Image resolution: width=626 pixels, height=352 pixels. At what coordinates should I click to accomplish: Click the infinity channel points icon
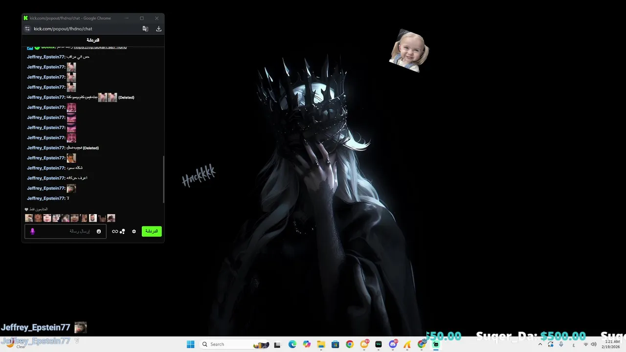[115, 231]
